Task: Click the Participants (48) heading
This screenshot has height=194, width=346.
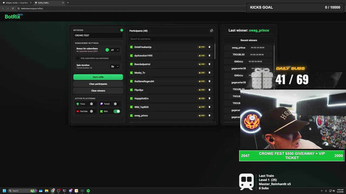Action: coord(138,31)
